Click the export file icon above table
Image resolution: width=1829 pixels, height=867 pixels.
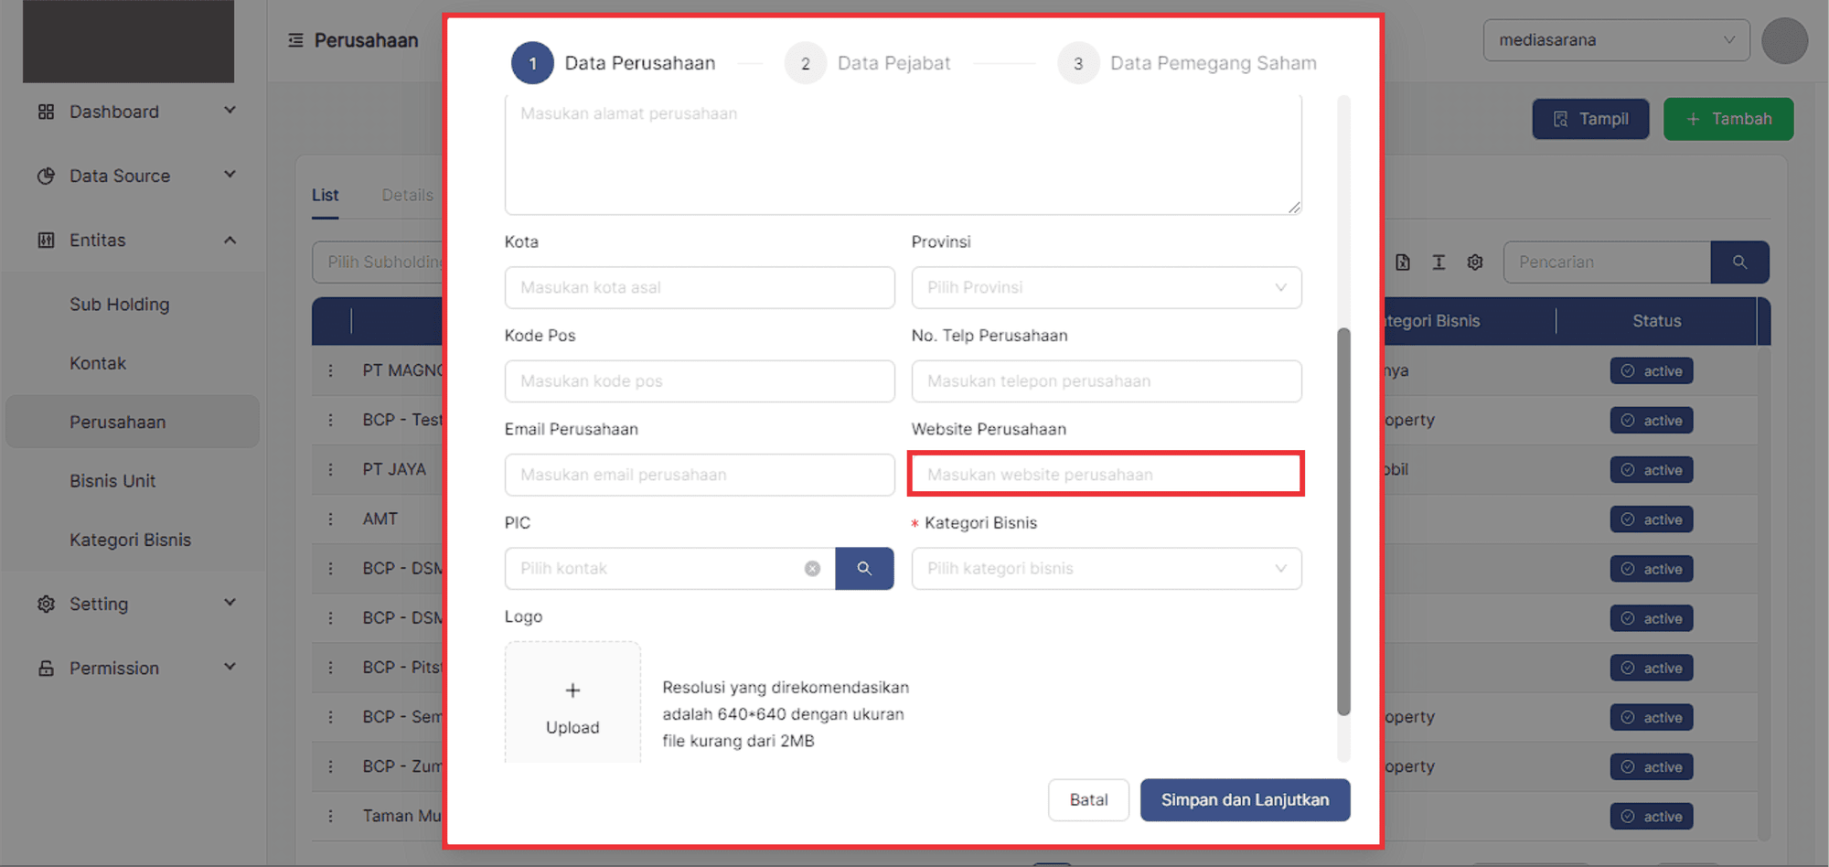[x=1403, y=262]
